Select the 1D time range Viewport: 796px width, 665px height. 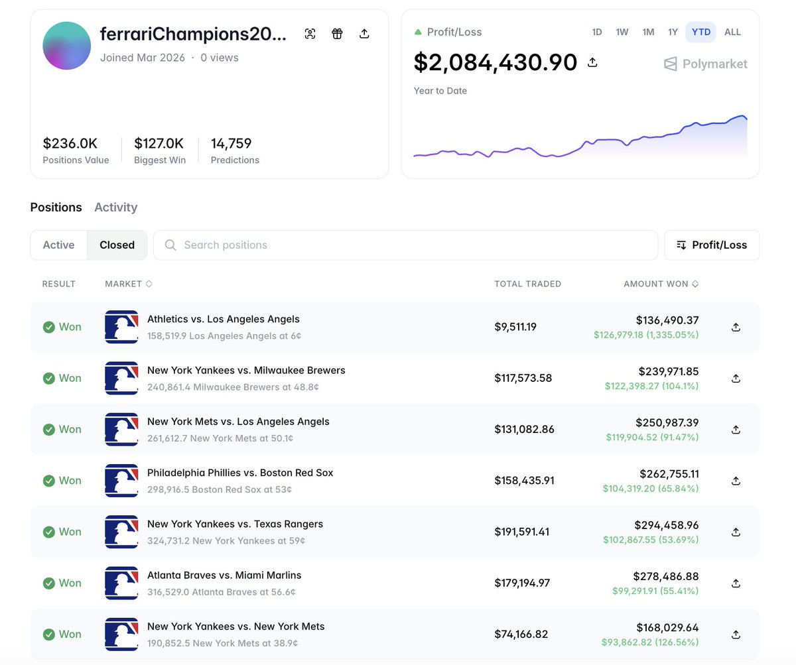[x=597, y=32]
